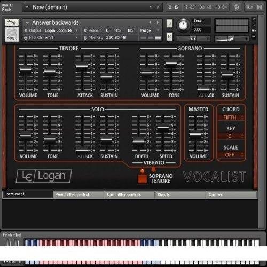
Task: Click the save icon beside the AUX button
Action: point(260,7)
